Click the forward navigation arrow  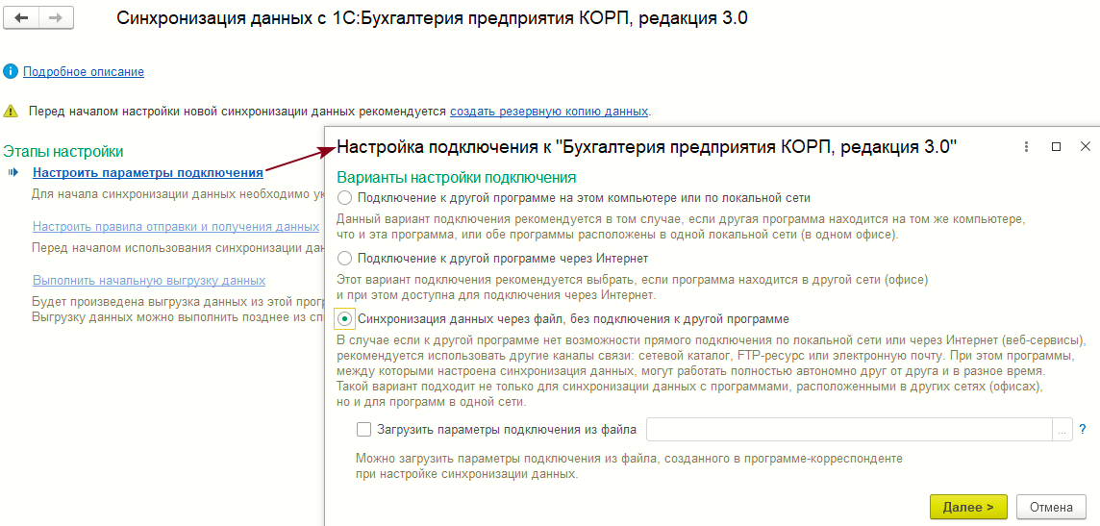pos(55,18)
